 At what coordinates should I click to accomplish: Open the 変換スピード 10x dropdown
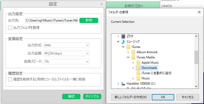[67, 62]
